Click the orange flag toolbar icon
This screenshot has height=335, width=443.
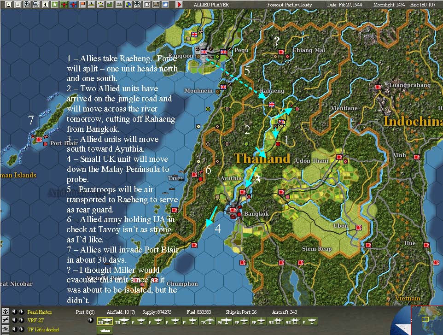click(x=82, y=4)
